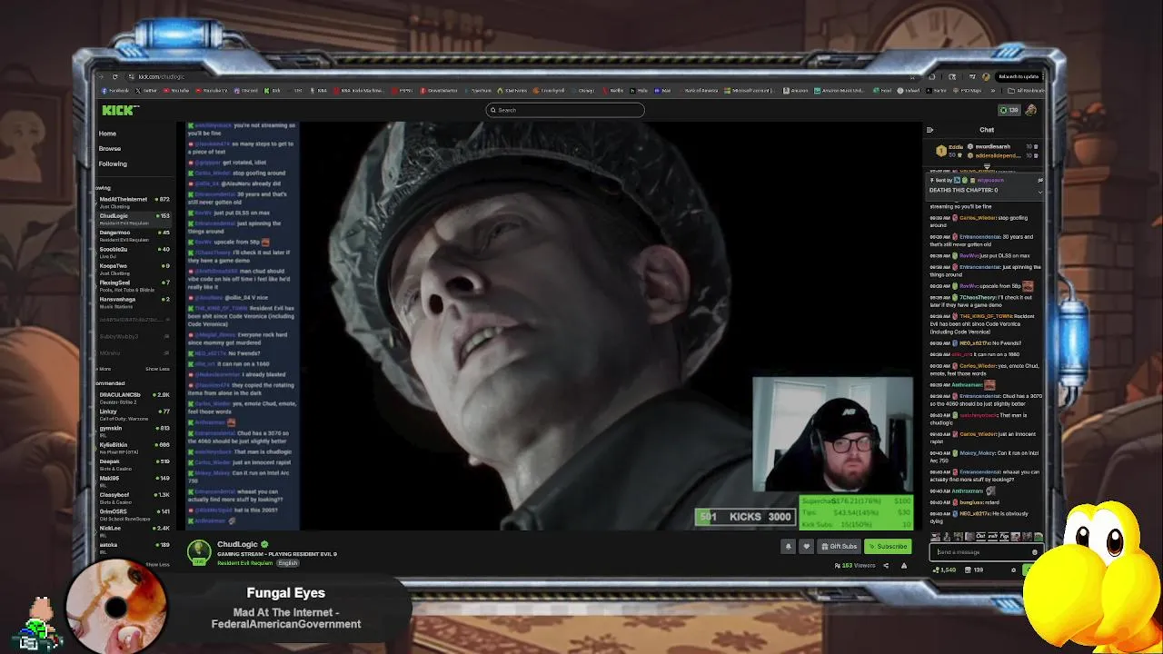The width and height of the screenshot is (1163, 654).
Task: Open MadAtTheInternet channel in the sidebar
Action: coord(134,203)
